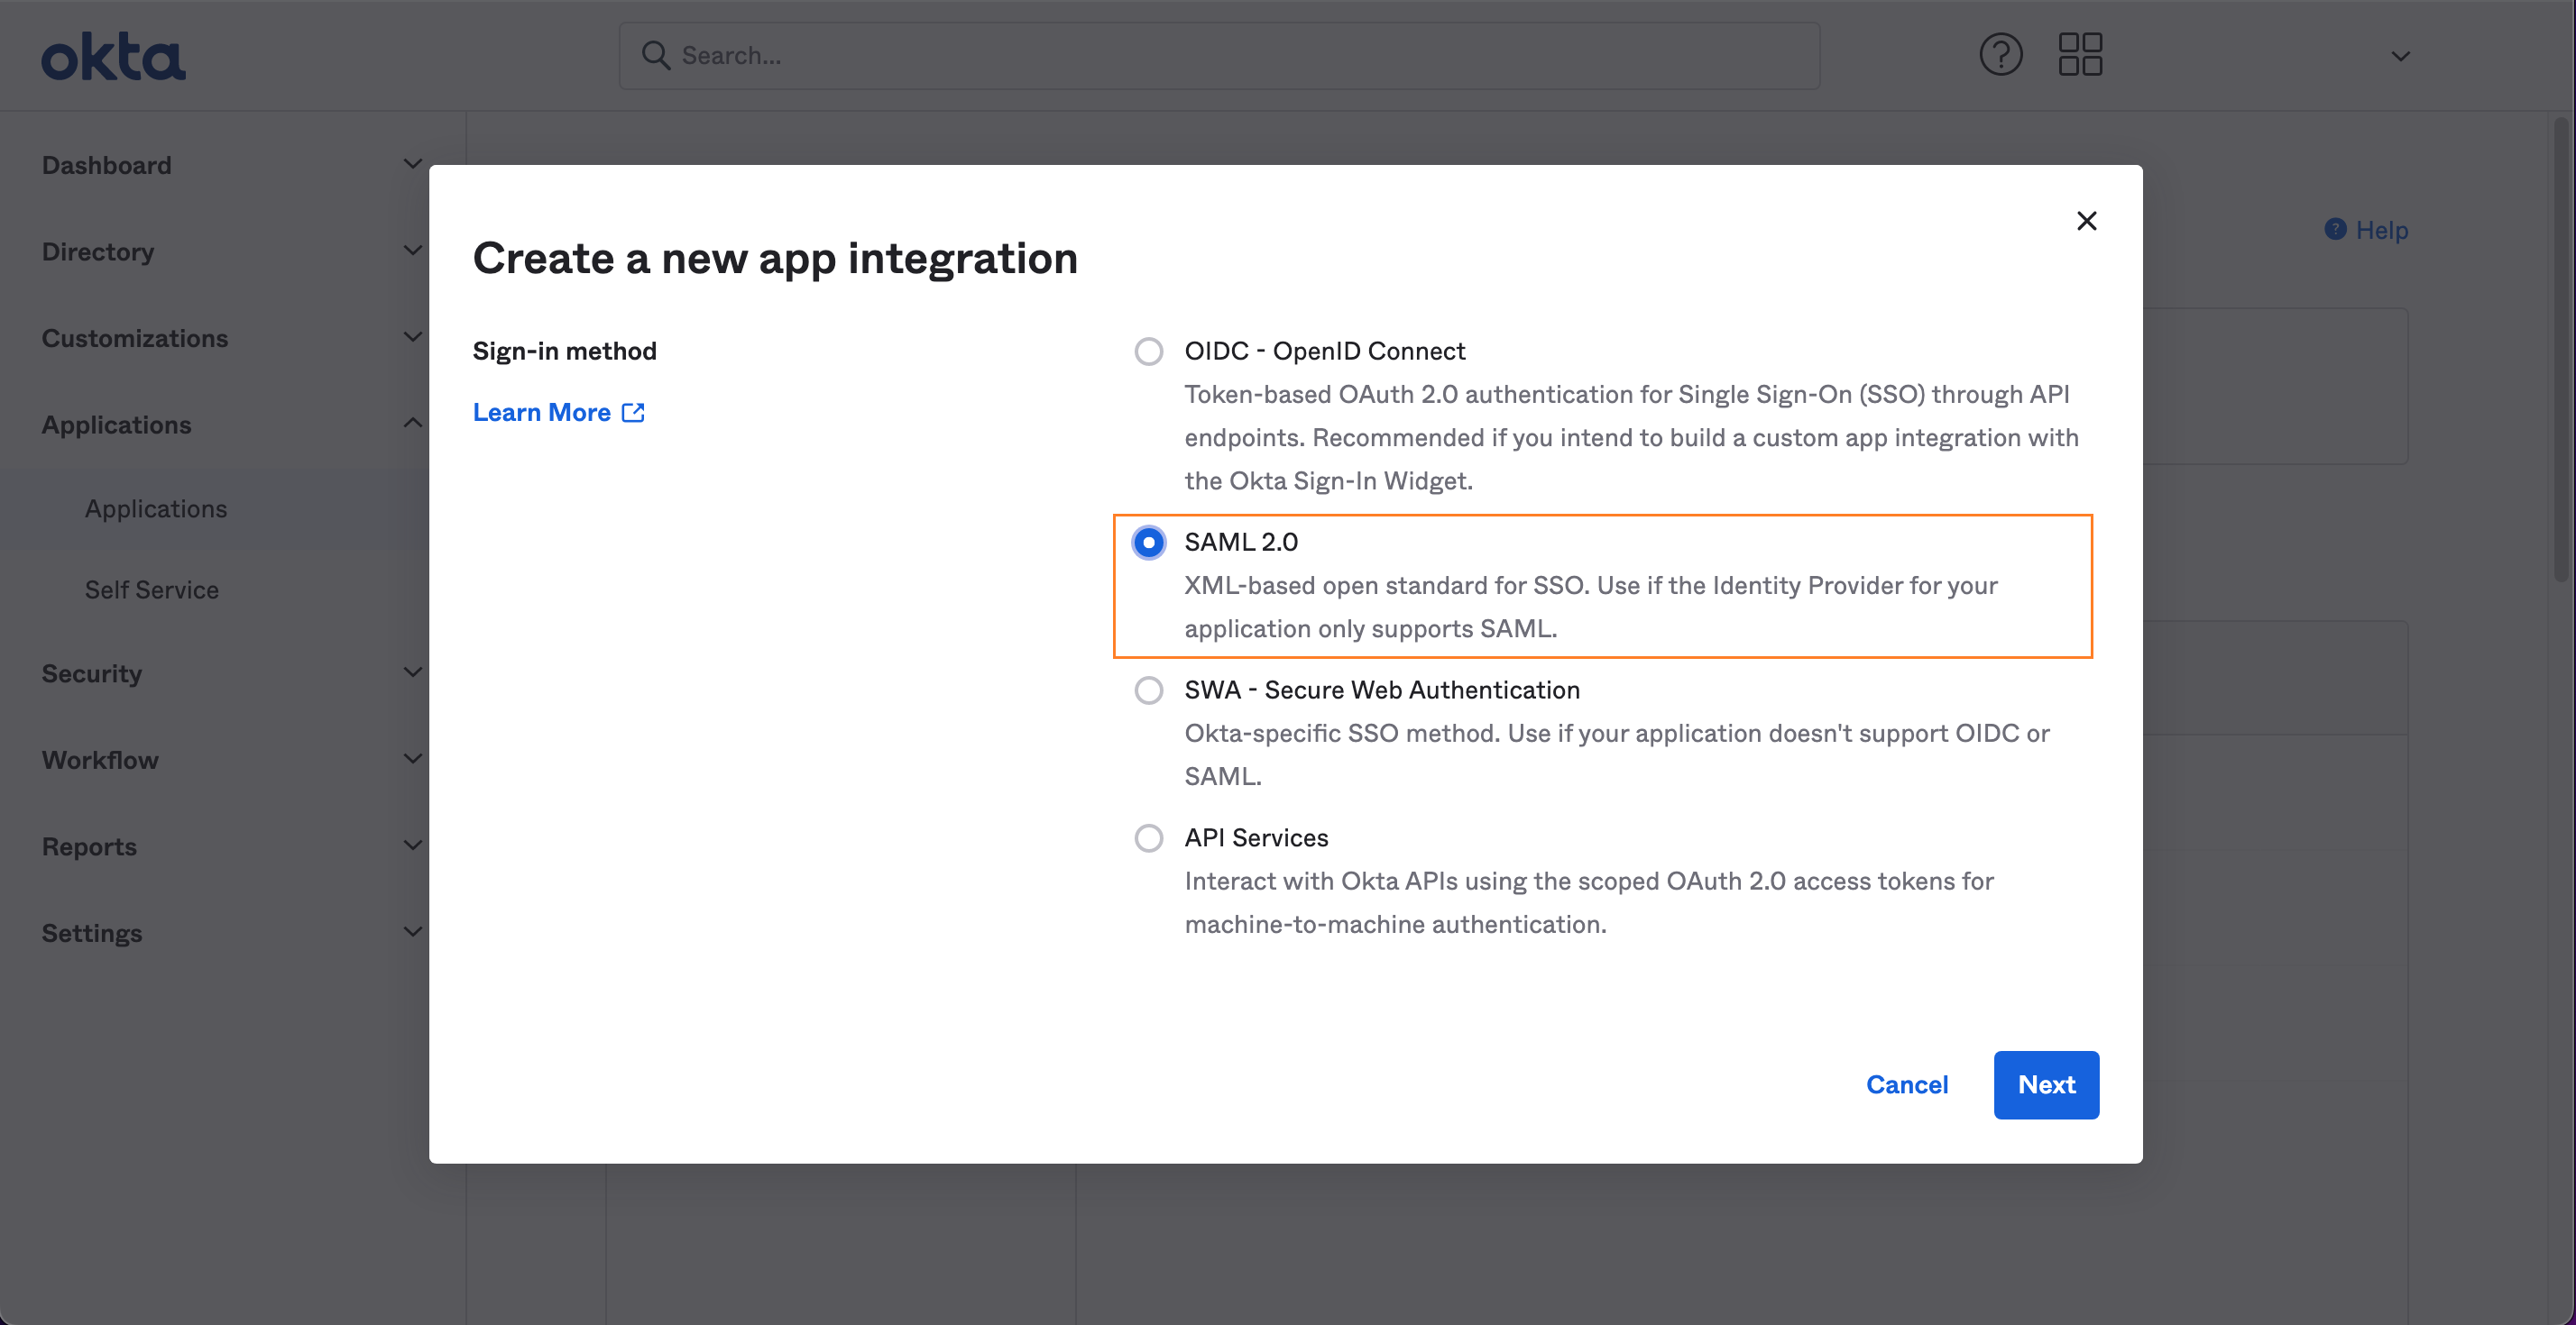Close the app integration dialog

pos(2086,221)
